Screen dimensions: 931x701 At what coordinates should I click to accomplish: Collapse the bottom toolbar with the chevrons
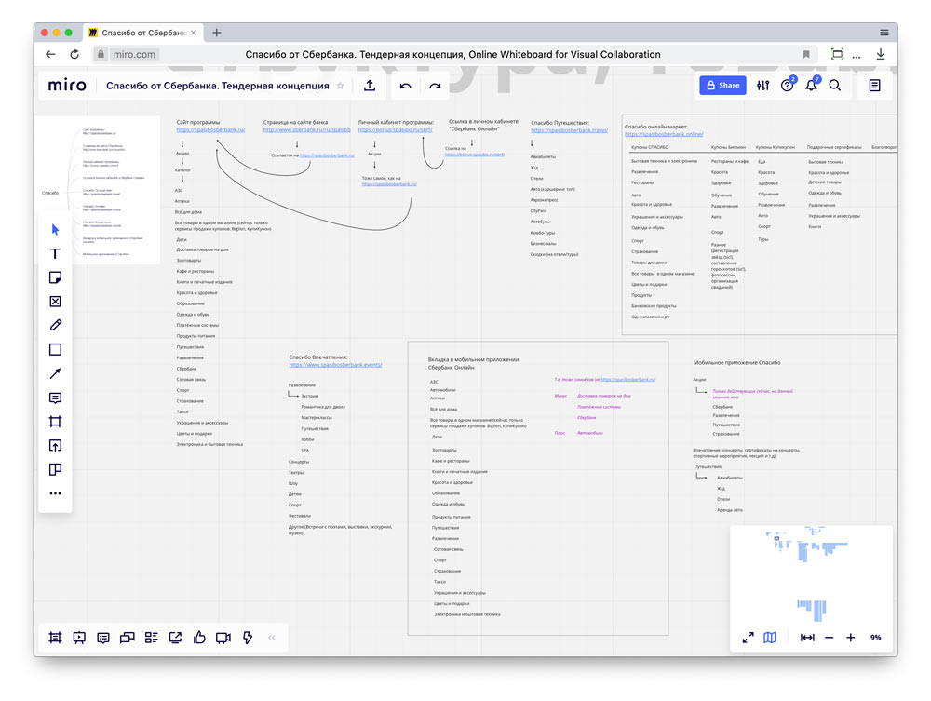[271, 638]
